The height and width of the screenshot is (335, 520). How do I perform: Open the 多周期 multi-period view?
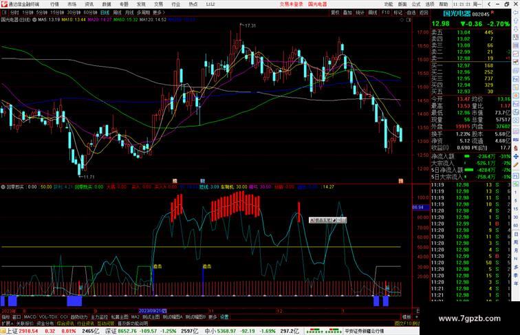click(x=143, y=12)
